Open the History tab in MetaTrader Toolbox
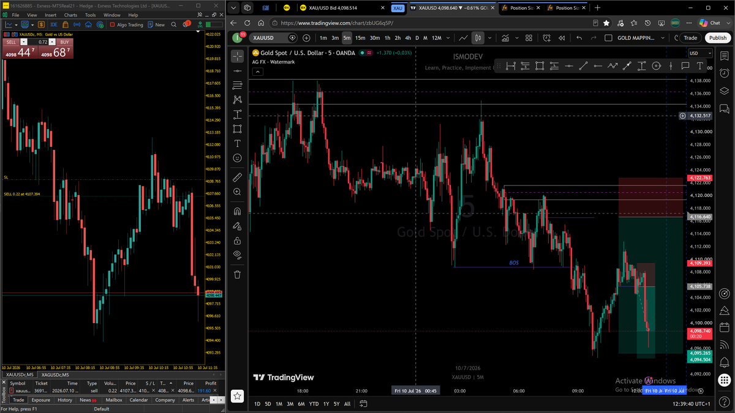 click(65, 400)
